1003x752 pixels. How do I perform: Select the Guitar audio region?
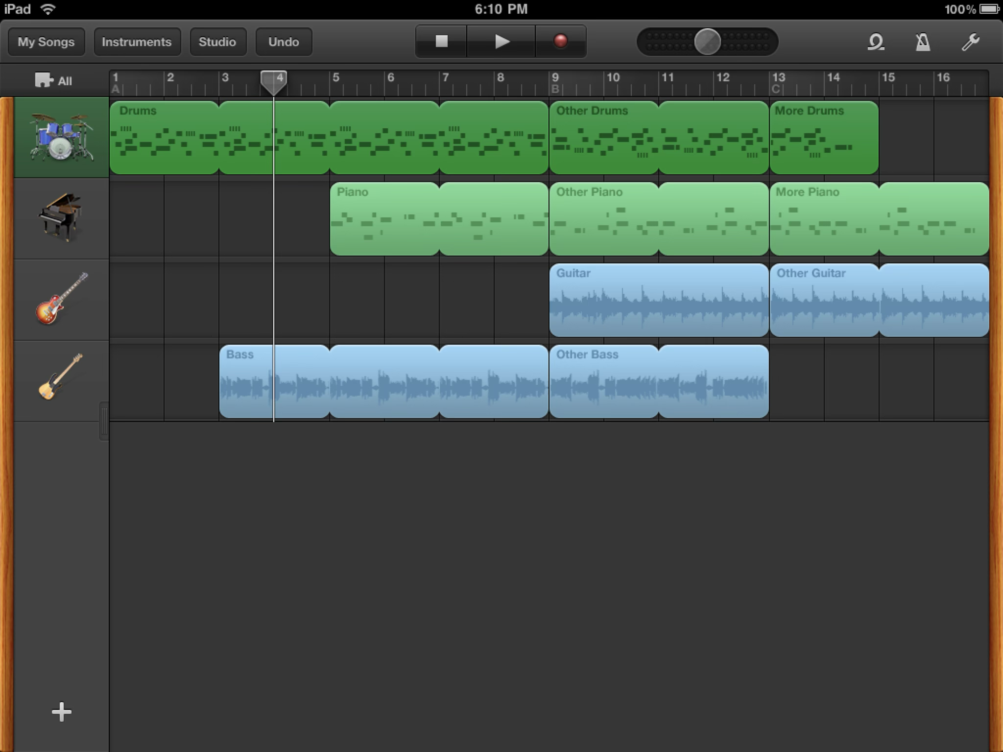659,300
